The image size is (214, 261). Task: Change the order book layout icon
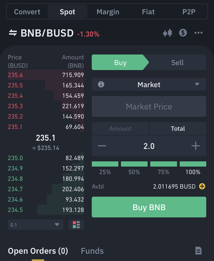76,225
